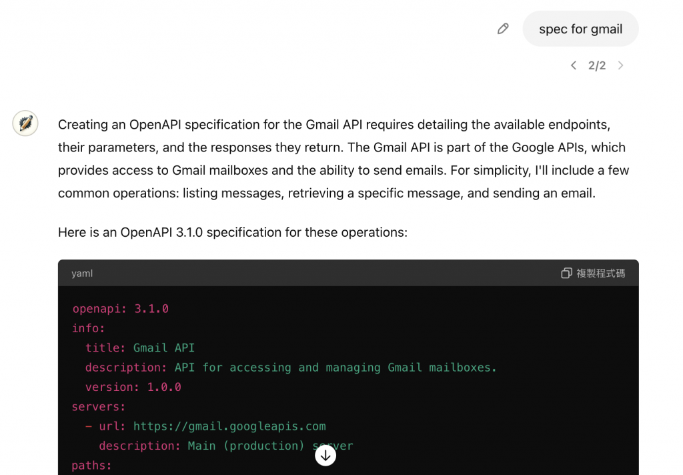The image size is (683, 475).
Task: Click the scroll-to-bottom arrow button
Action: (x=325, y=456)
